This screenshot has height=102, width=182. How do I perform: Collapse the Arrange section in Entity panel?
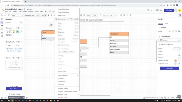[x=160, y=27]
